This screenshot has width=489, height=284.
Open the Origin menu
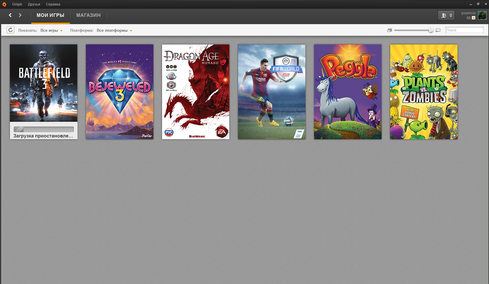pyautogui.click(x=17, y=4)
